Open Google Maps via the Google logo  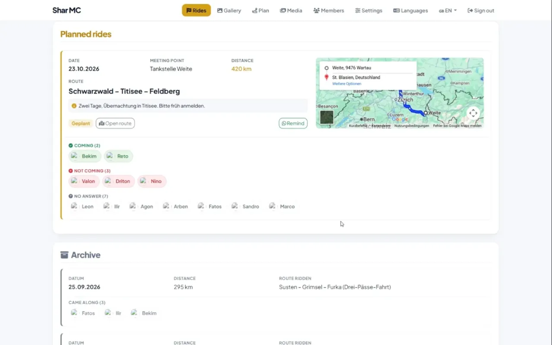point(400,119)
